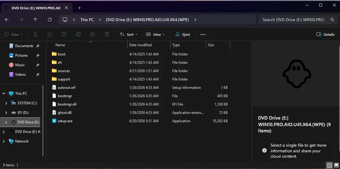
Task: Select the bootmgr file name
Action: point(65,96)
